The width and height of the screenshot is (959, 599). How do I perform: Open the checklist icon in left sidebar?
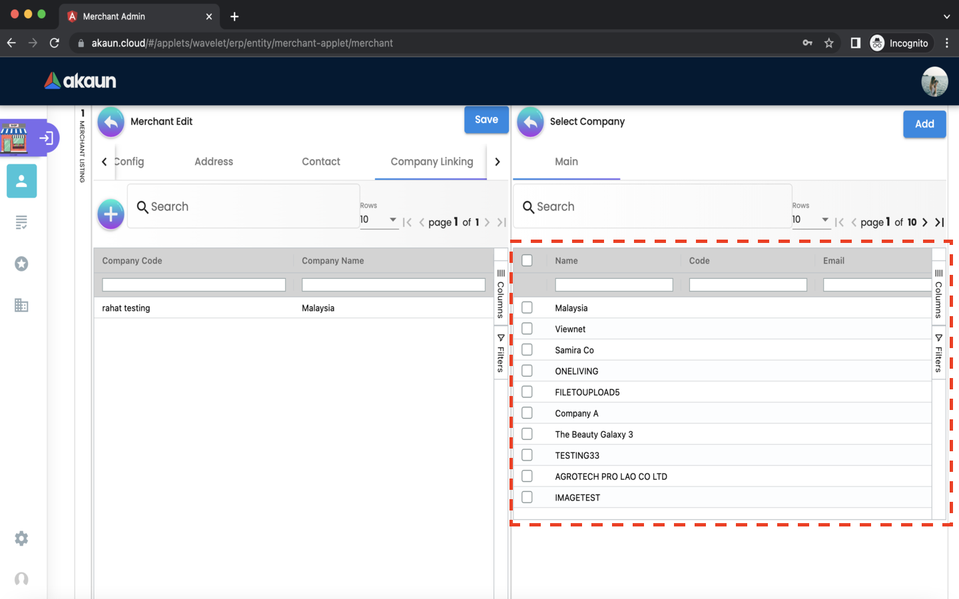click(21, 222)
